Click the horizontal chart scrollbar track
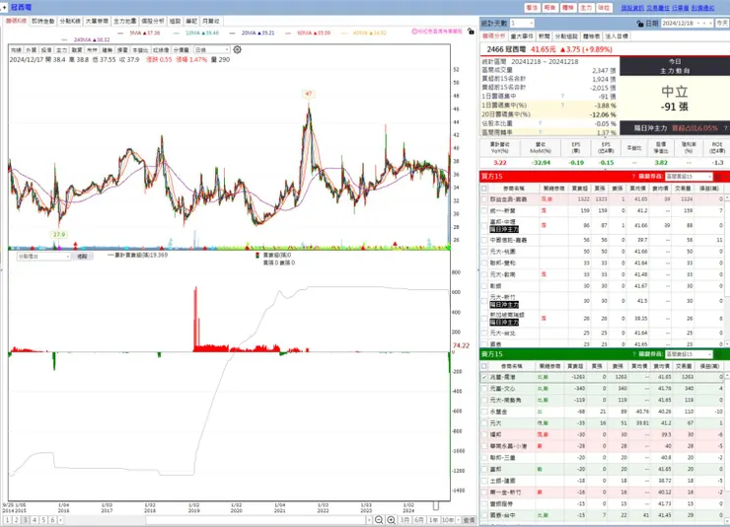 [256, 520]
